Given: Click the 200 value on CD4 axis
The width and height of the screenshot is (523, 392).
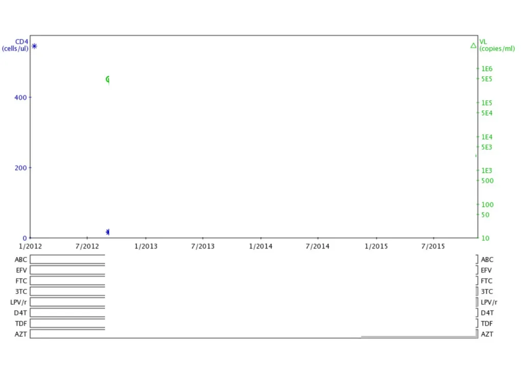Looking at the screenshot, I should (20, 168).
